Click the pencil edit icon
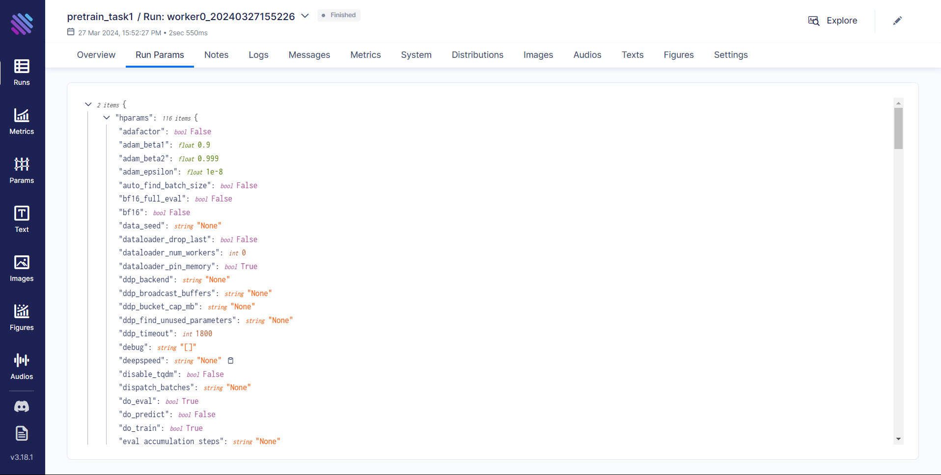Image resolution: width=941 pixels, height=475 pixels. (x=897, y=21)
